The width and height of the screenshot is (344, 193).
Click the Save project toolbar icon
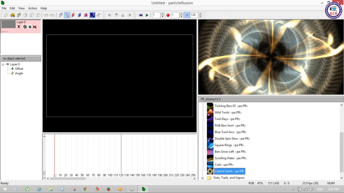tap(19, 15)
